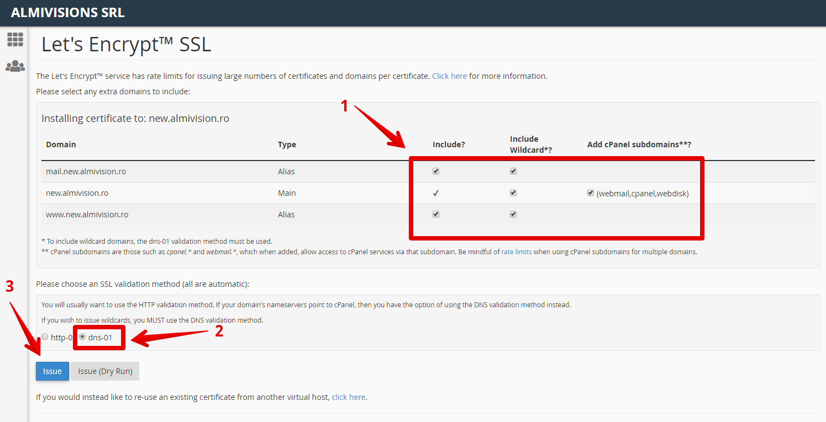826x422 pixels.
Task: Select the www.new.almivision.ro domain cell
Action: pyautogui.click(x=87, y=214)
